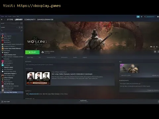Click the question mark icon beside account name
The image size is (159, 119).
[145, 17]
